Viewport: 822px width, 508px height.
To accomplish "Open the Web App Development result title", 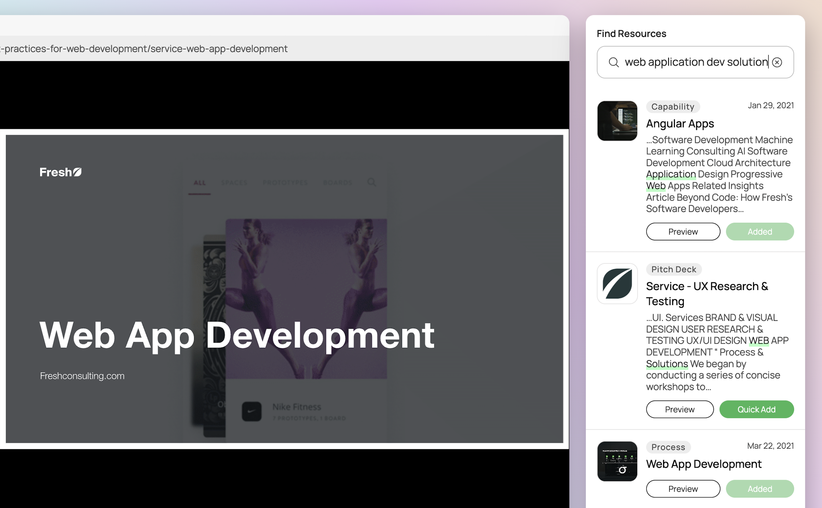I will point(703,464).
